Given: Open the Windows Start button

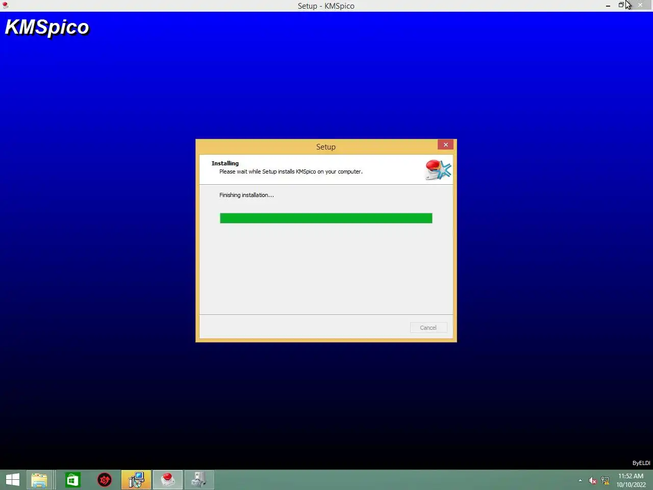Looking at the screenshot, I should [x=12, y=480].
